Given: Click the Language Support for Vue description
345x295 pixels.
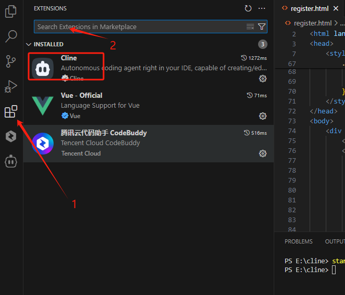Looking at the screenshot, I should 100,106.
